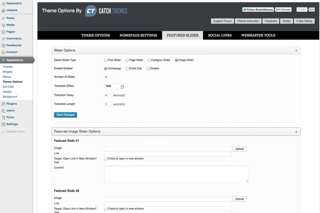This screenshot has width=320, height=213.
Task: Open the Support Forum link
Action: (x=222, y=21)
